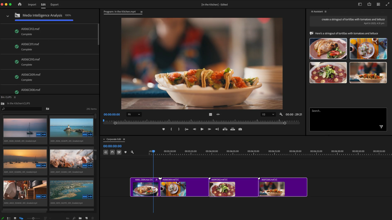Open AI Assistant panel menu
This screenshot has height=220, width=392.
point(326,12)
